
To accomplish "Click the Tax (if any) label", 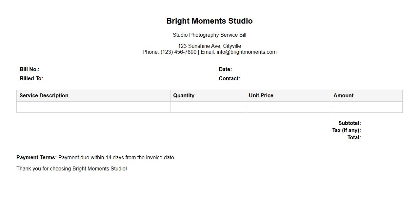I will [x=346, y=130].
